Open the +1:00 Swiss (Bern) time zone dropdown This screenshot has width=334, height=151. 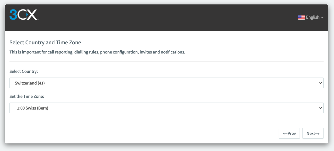point(166,108)
